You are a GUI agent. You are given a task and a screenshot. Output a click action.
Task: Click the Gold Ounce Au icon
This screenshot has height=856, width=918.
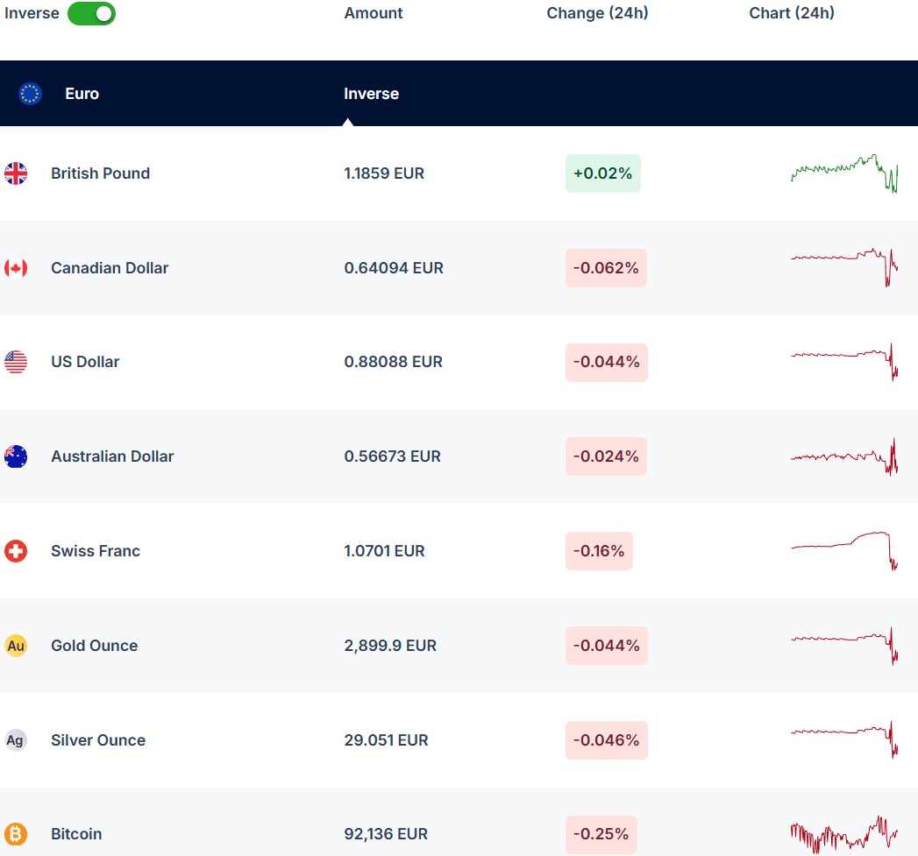tap(16, 646)
